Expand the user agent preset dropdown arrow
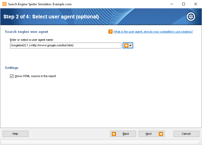The height and width of the screenshot is (145, 202). pyautogui.click(x=131, y=46)
